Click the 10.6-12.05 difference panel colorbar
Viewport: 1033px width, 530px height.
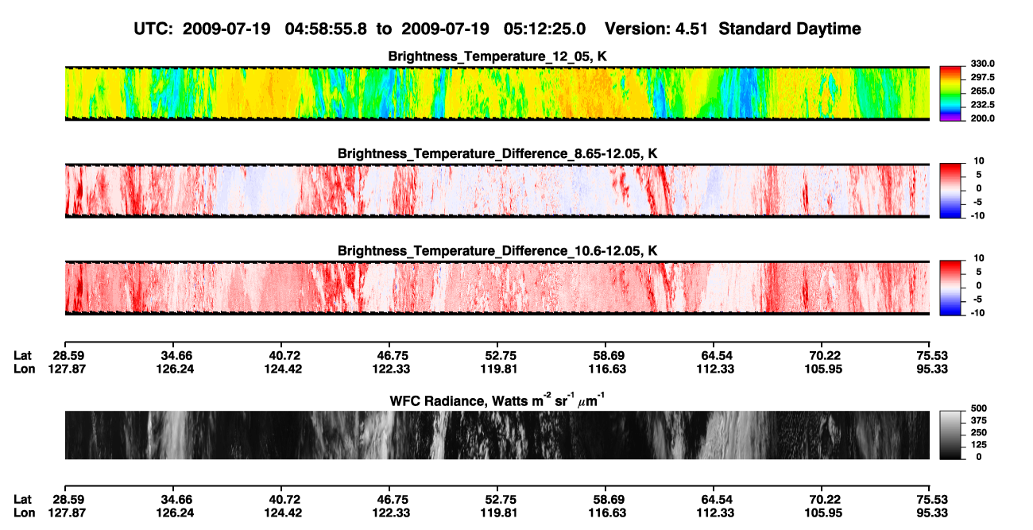point(950,286)
